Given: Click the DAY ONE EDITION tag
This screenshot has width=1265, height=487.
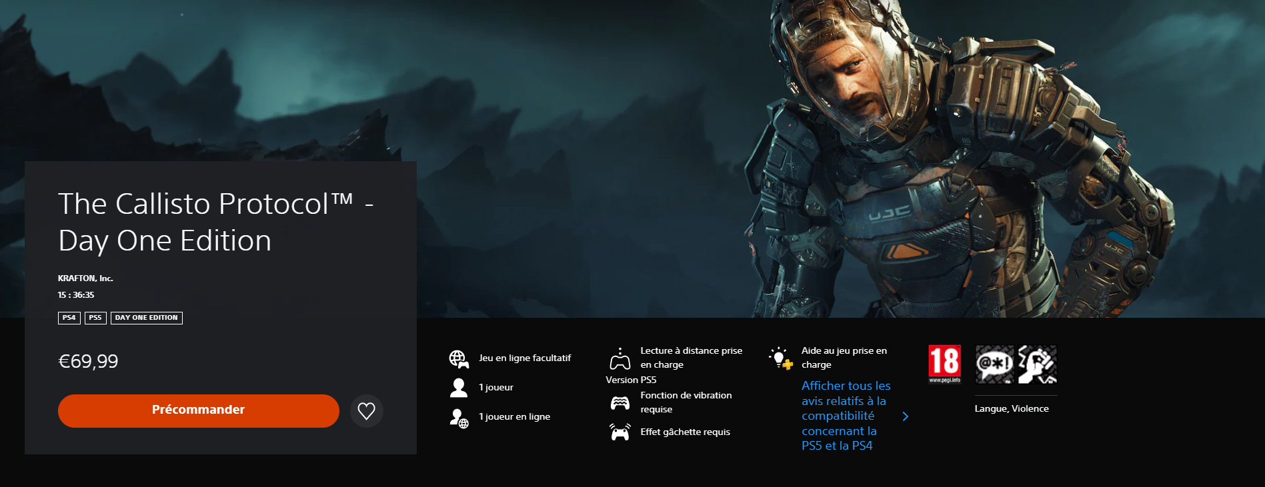Looking at the screenshot, I should click(146, 318).
